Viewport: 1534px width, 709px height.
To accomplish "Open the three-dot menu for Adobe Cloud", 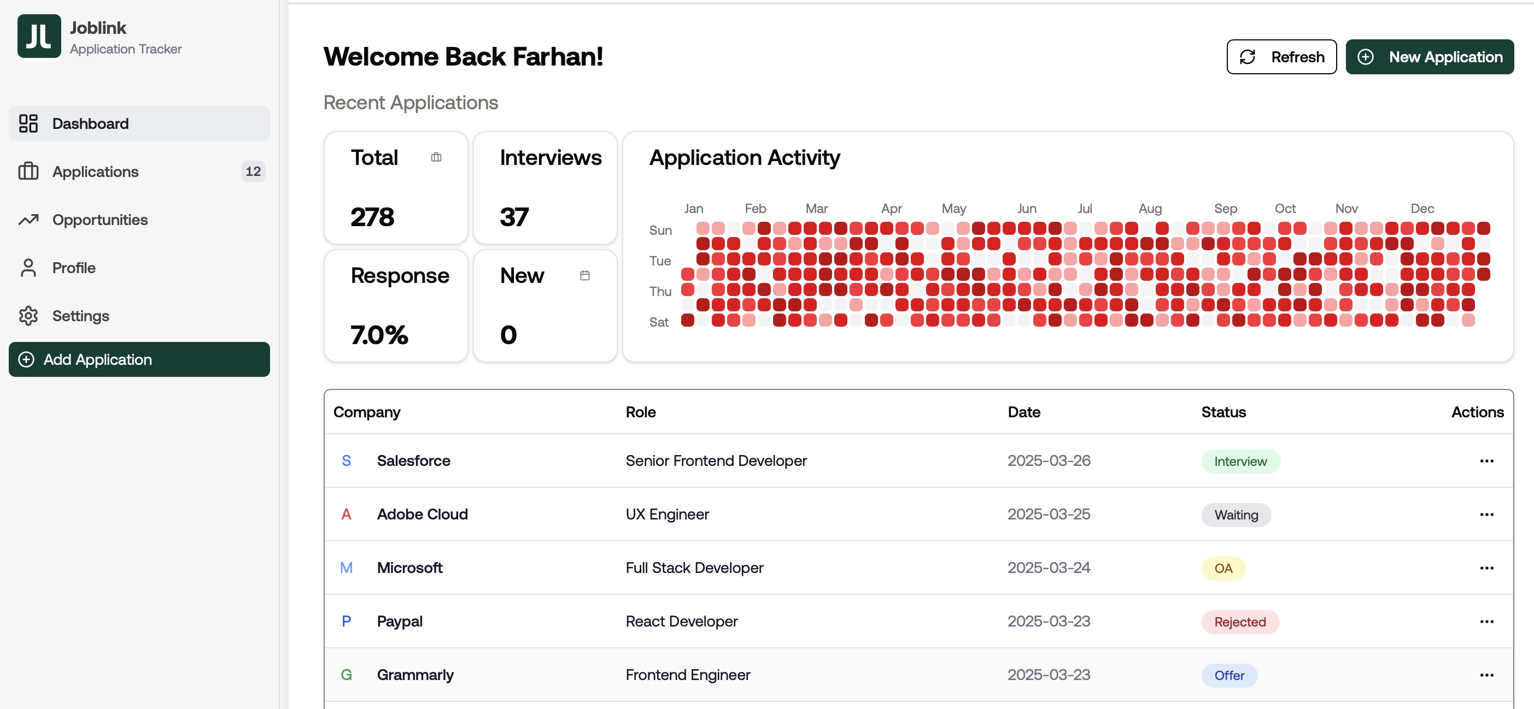I will click(1486, 515).
